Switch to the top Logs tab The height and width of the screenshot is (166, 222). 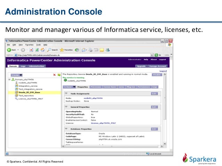tap(23, 66)
